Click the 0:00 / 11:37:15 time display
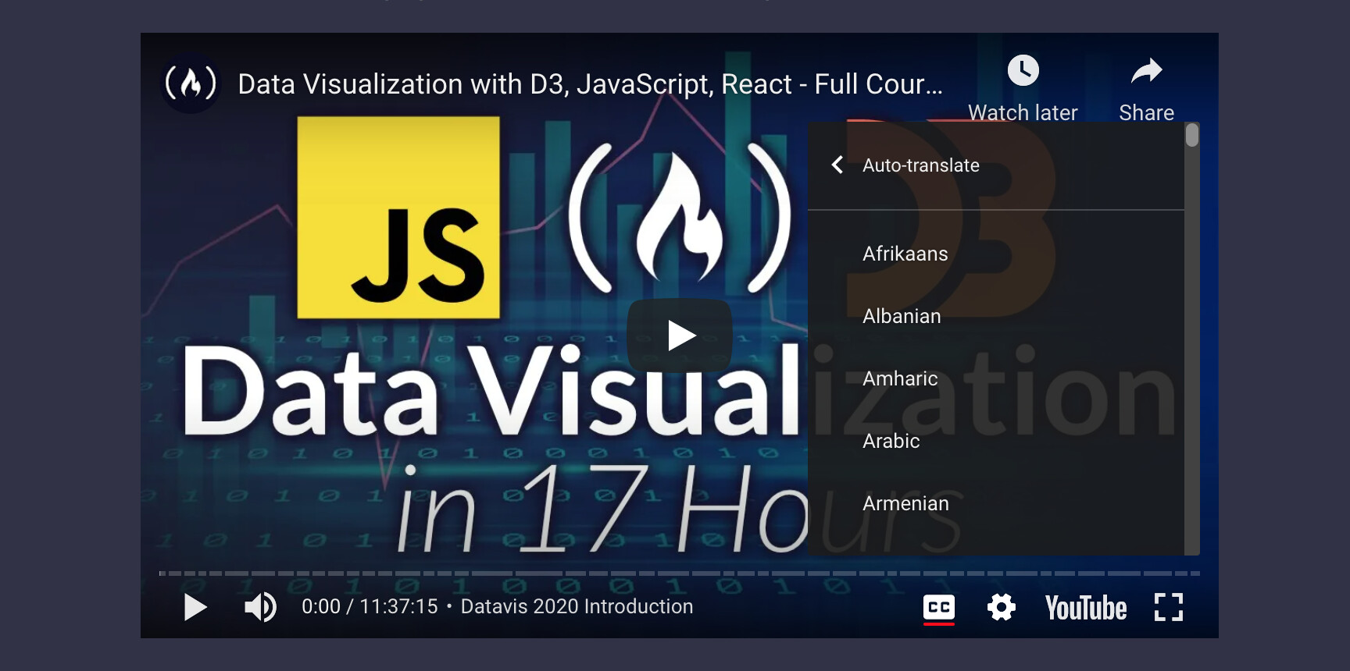 coord(370,606)
